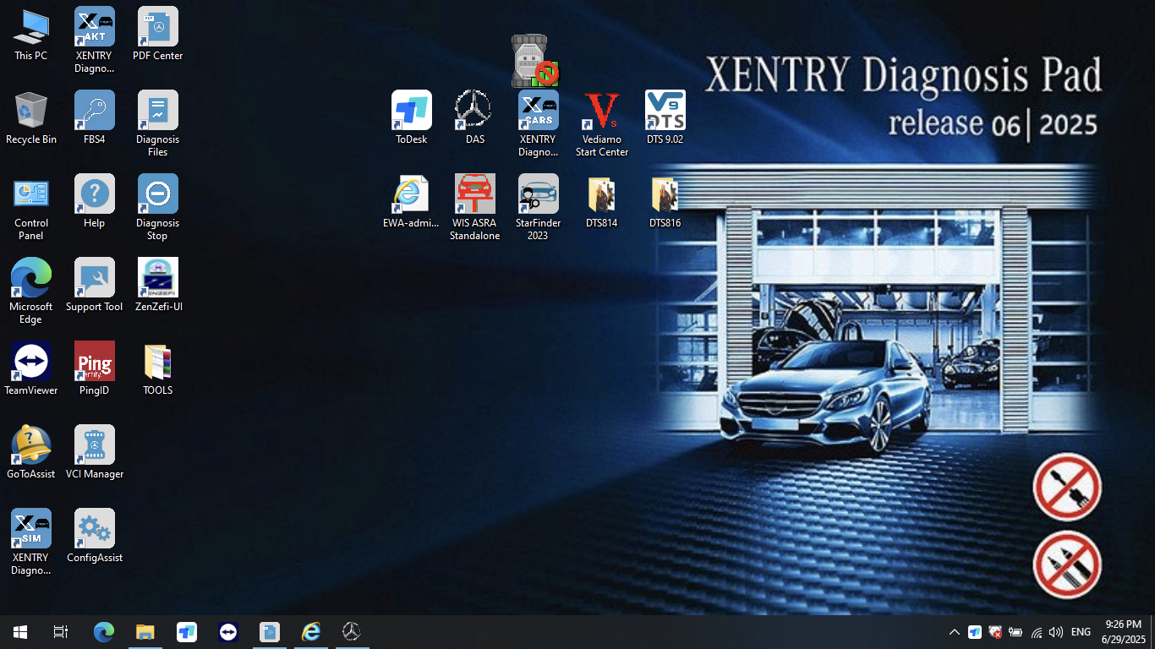Screen dimensions: 1155x649
Task: Open the Recycle Bin
Action: (31, 110)
